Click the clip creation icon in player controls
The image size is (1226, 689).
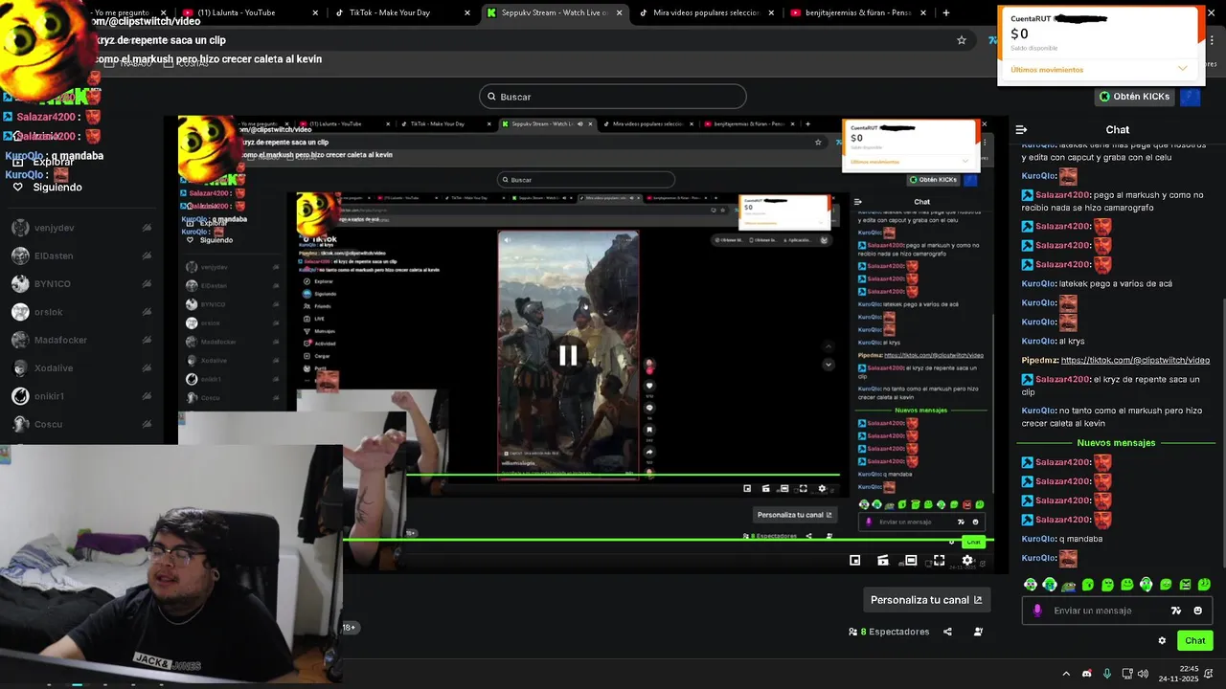tap(883, 561)
